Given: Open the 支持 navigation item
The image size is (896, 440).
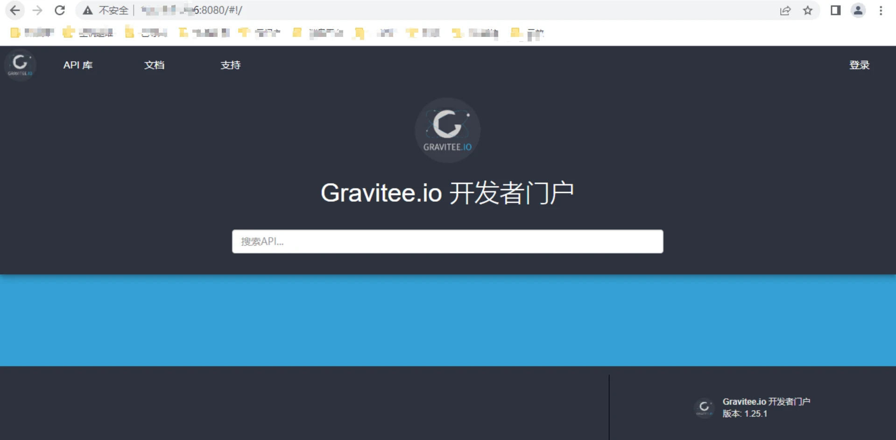Looking at the screenshot, I should tap(231, 65).
